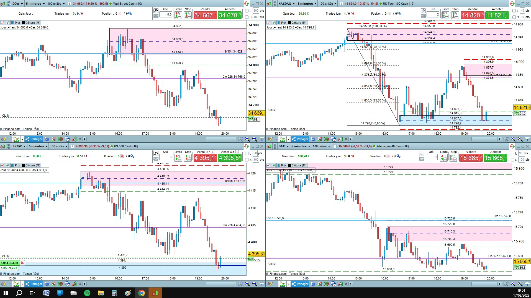Image resolution: width=531 pixels, height=298 pixels.
Task: Click the DOW chart horizontal scrollbar thumb
Action: coord(219,139)
